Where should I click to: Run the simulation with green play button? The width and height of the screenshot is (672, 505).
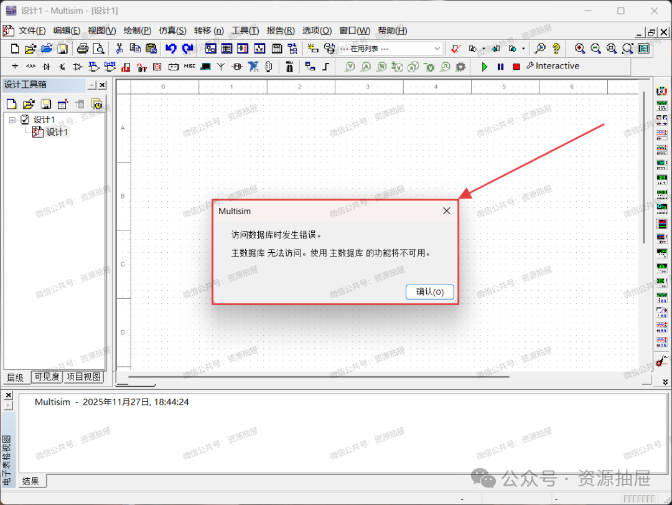484,67
